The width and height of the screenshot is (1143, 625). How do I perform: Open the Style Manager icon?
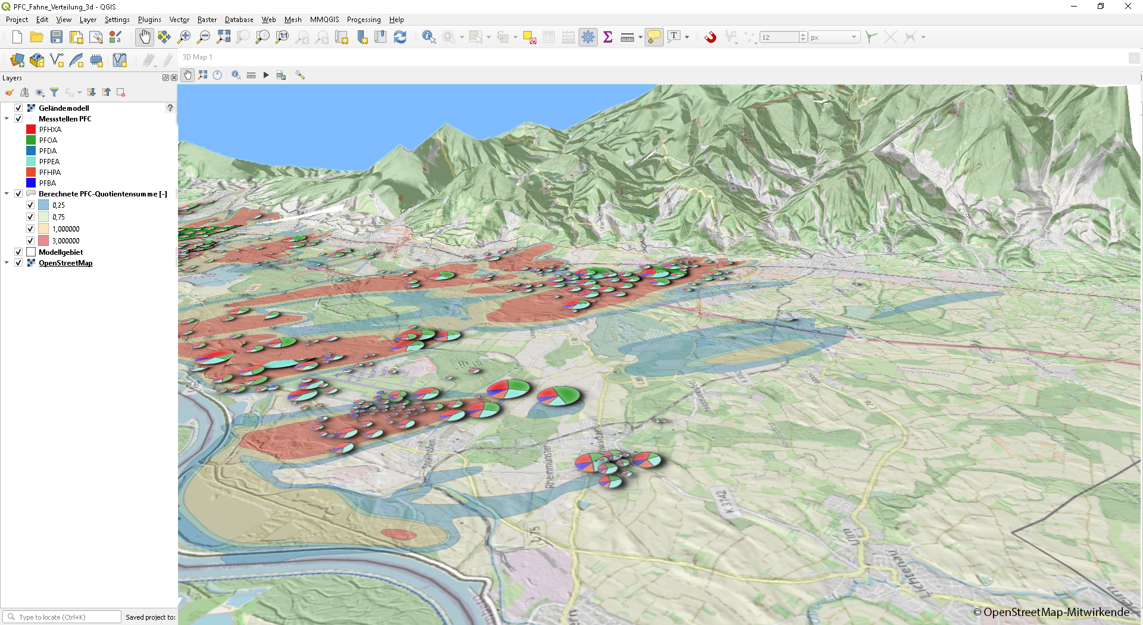(x=115, y=37)
